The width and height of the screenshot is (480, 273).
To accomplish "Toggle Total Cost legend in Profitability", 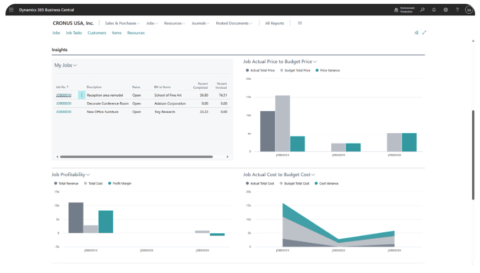I will pos(93,183).
